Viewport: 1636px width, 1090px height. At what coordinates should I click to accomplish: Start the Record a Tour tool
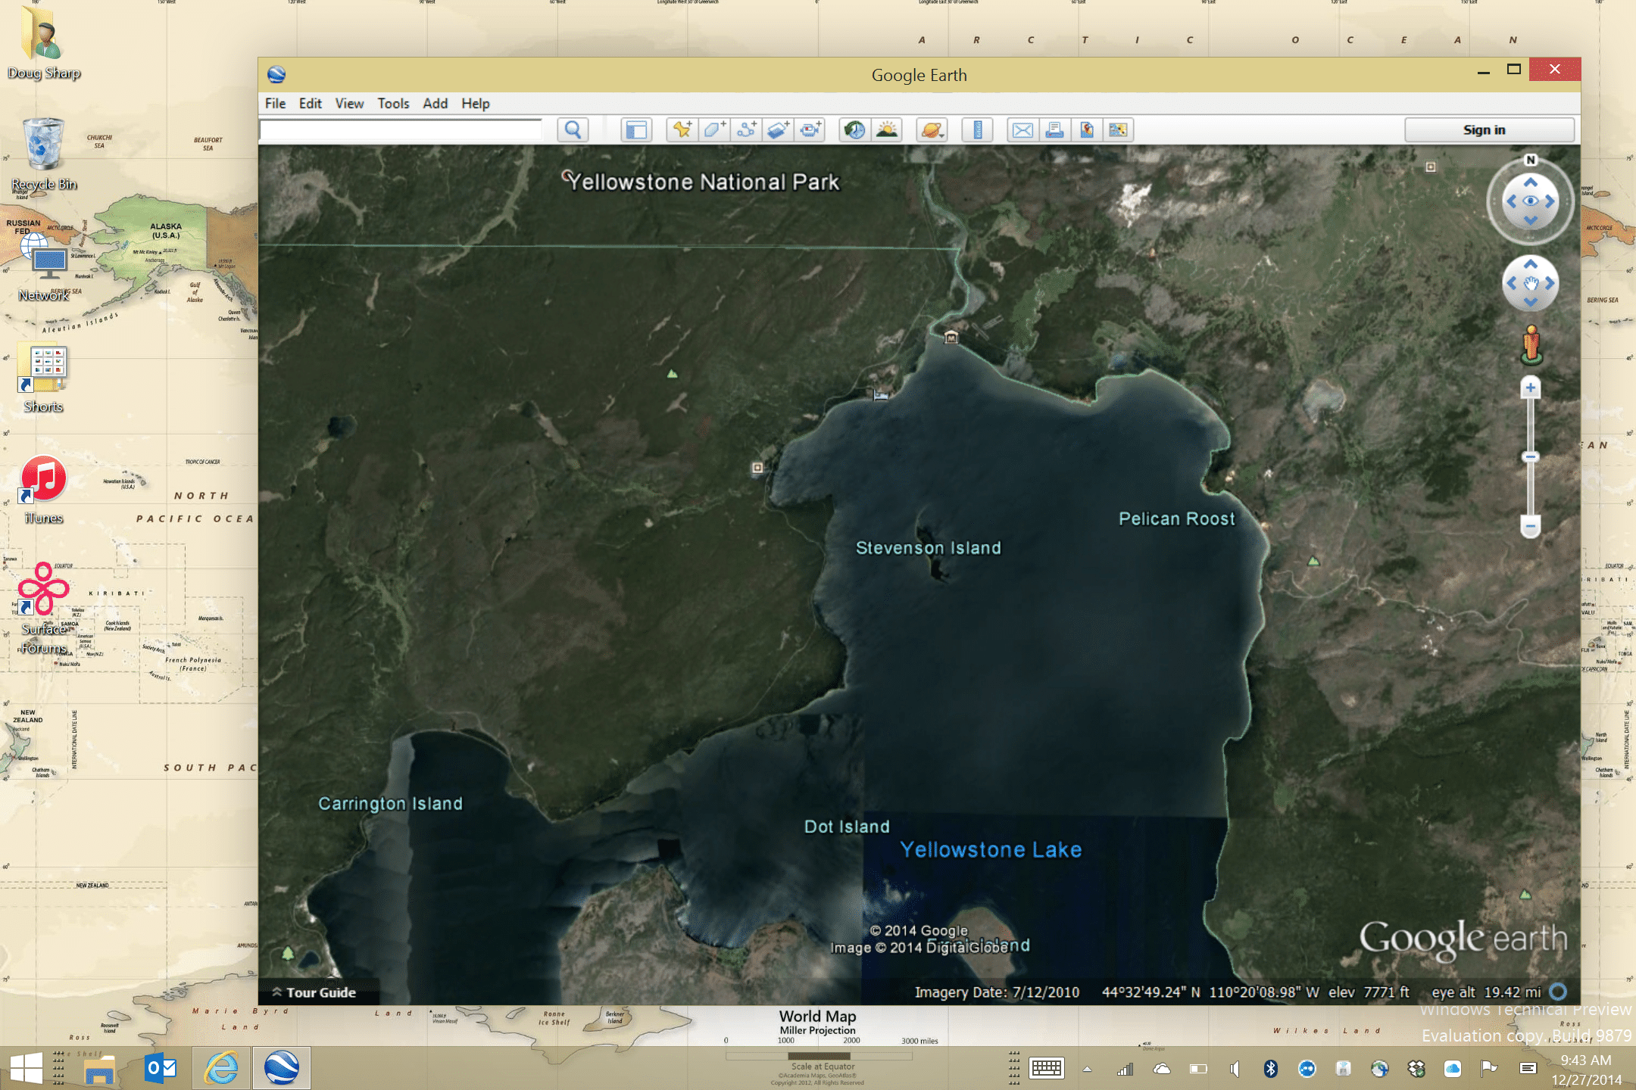click(810, 130)
